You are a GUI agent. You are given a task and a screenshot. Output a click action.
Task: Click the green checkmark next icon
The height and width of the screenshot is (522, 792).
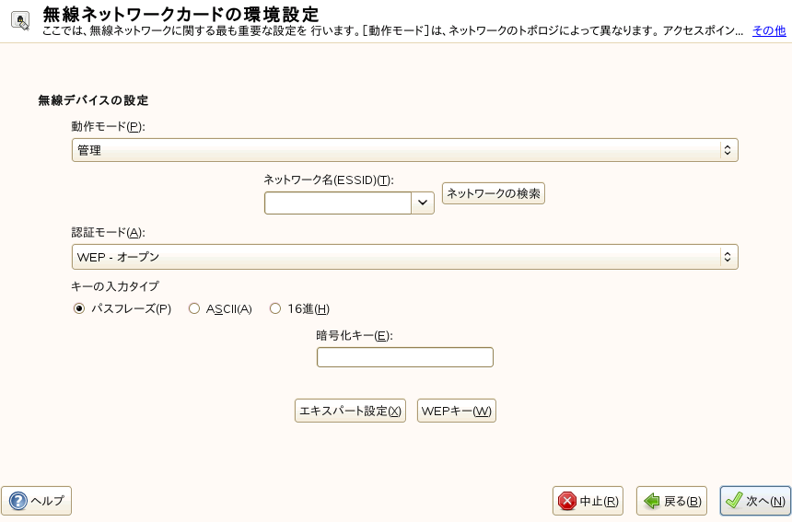coord(734,501)
